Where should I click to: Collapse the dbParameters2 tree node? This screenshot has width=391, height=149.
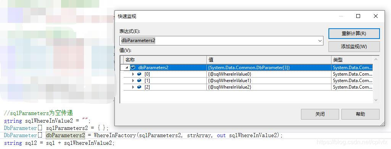[x=127, y=68]
